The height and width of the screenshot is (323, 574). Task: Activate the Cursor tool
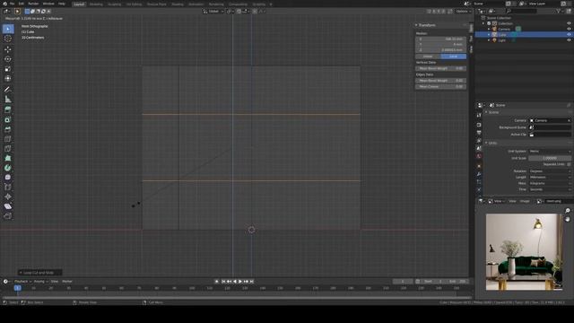pos(8,39)
